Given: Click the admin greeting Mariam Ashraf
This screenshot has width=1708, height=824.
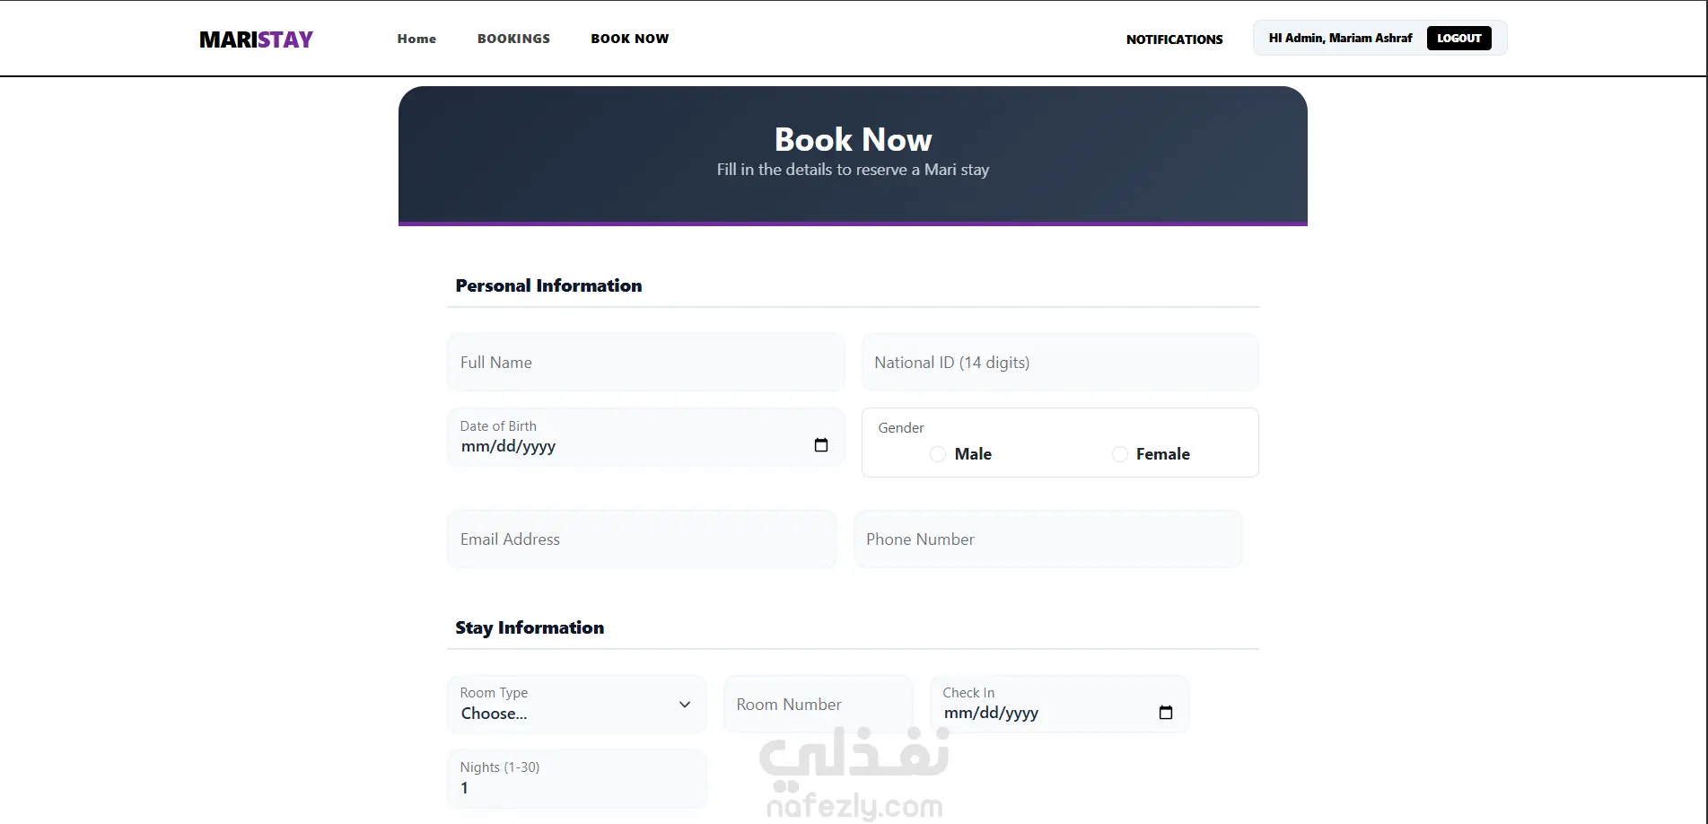Looking at the screenshot, I should (1340, 38).
